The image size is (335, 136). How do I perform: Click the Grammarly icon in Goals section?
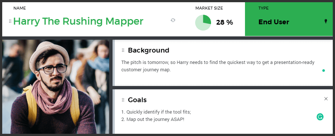pos(320,117)
